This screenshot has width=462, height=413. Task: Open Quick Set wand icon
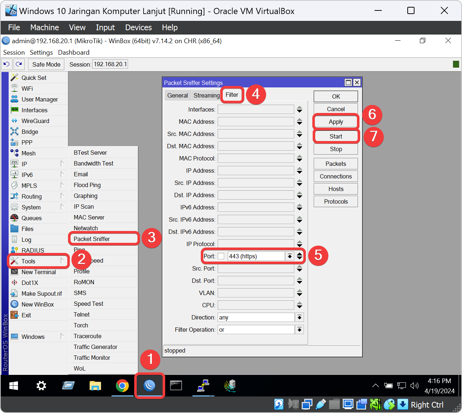(14, 77)
